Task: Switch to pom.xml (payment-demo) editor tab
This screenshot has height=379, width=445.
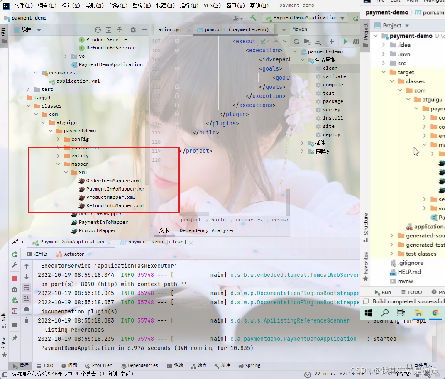Action: click(235, 29)
